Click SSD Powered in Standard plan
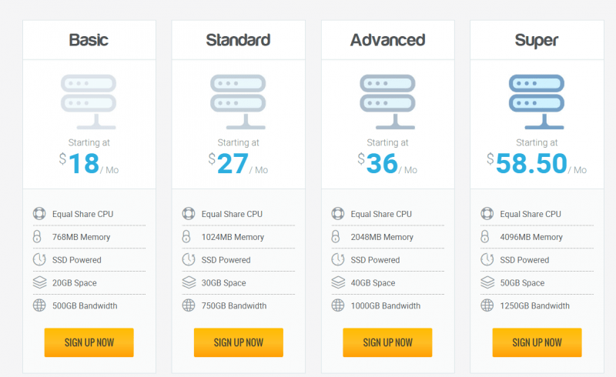This screenshot has height=377, width=616. click(226, 260)
